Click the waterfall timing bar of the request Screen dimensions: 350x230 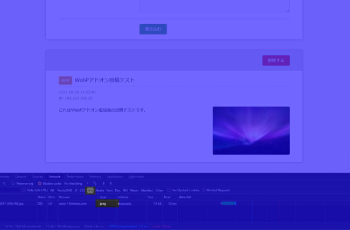coord(229,204)
